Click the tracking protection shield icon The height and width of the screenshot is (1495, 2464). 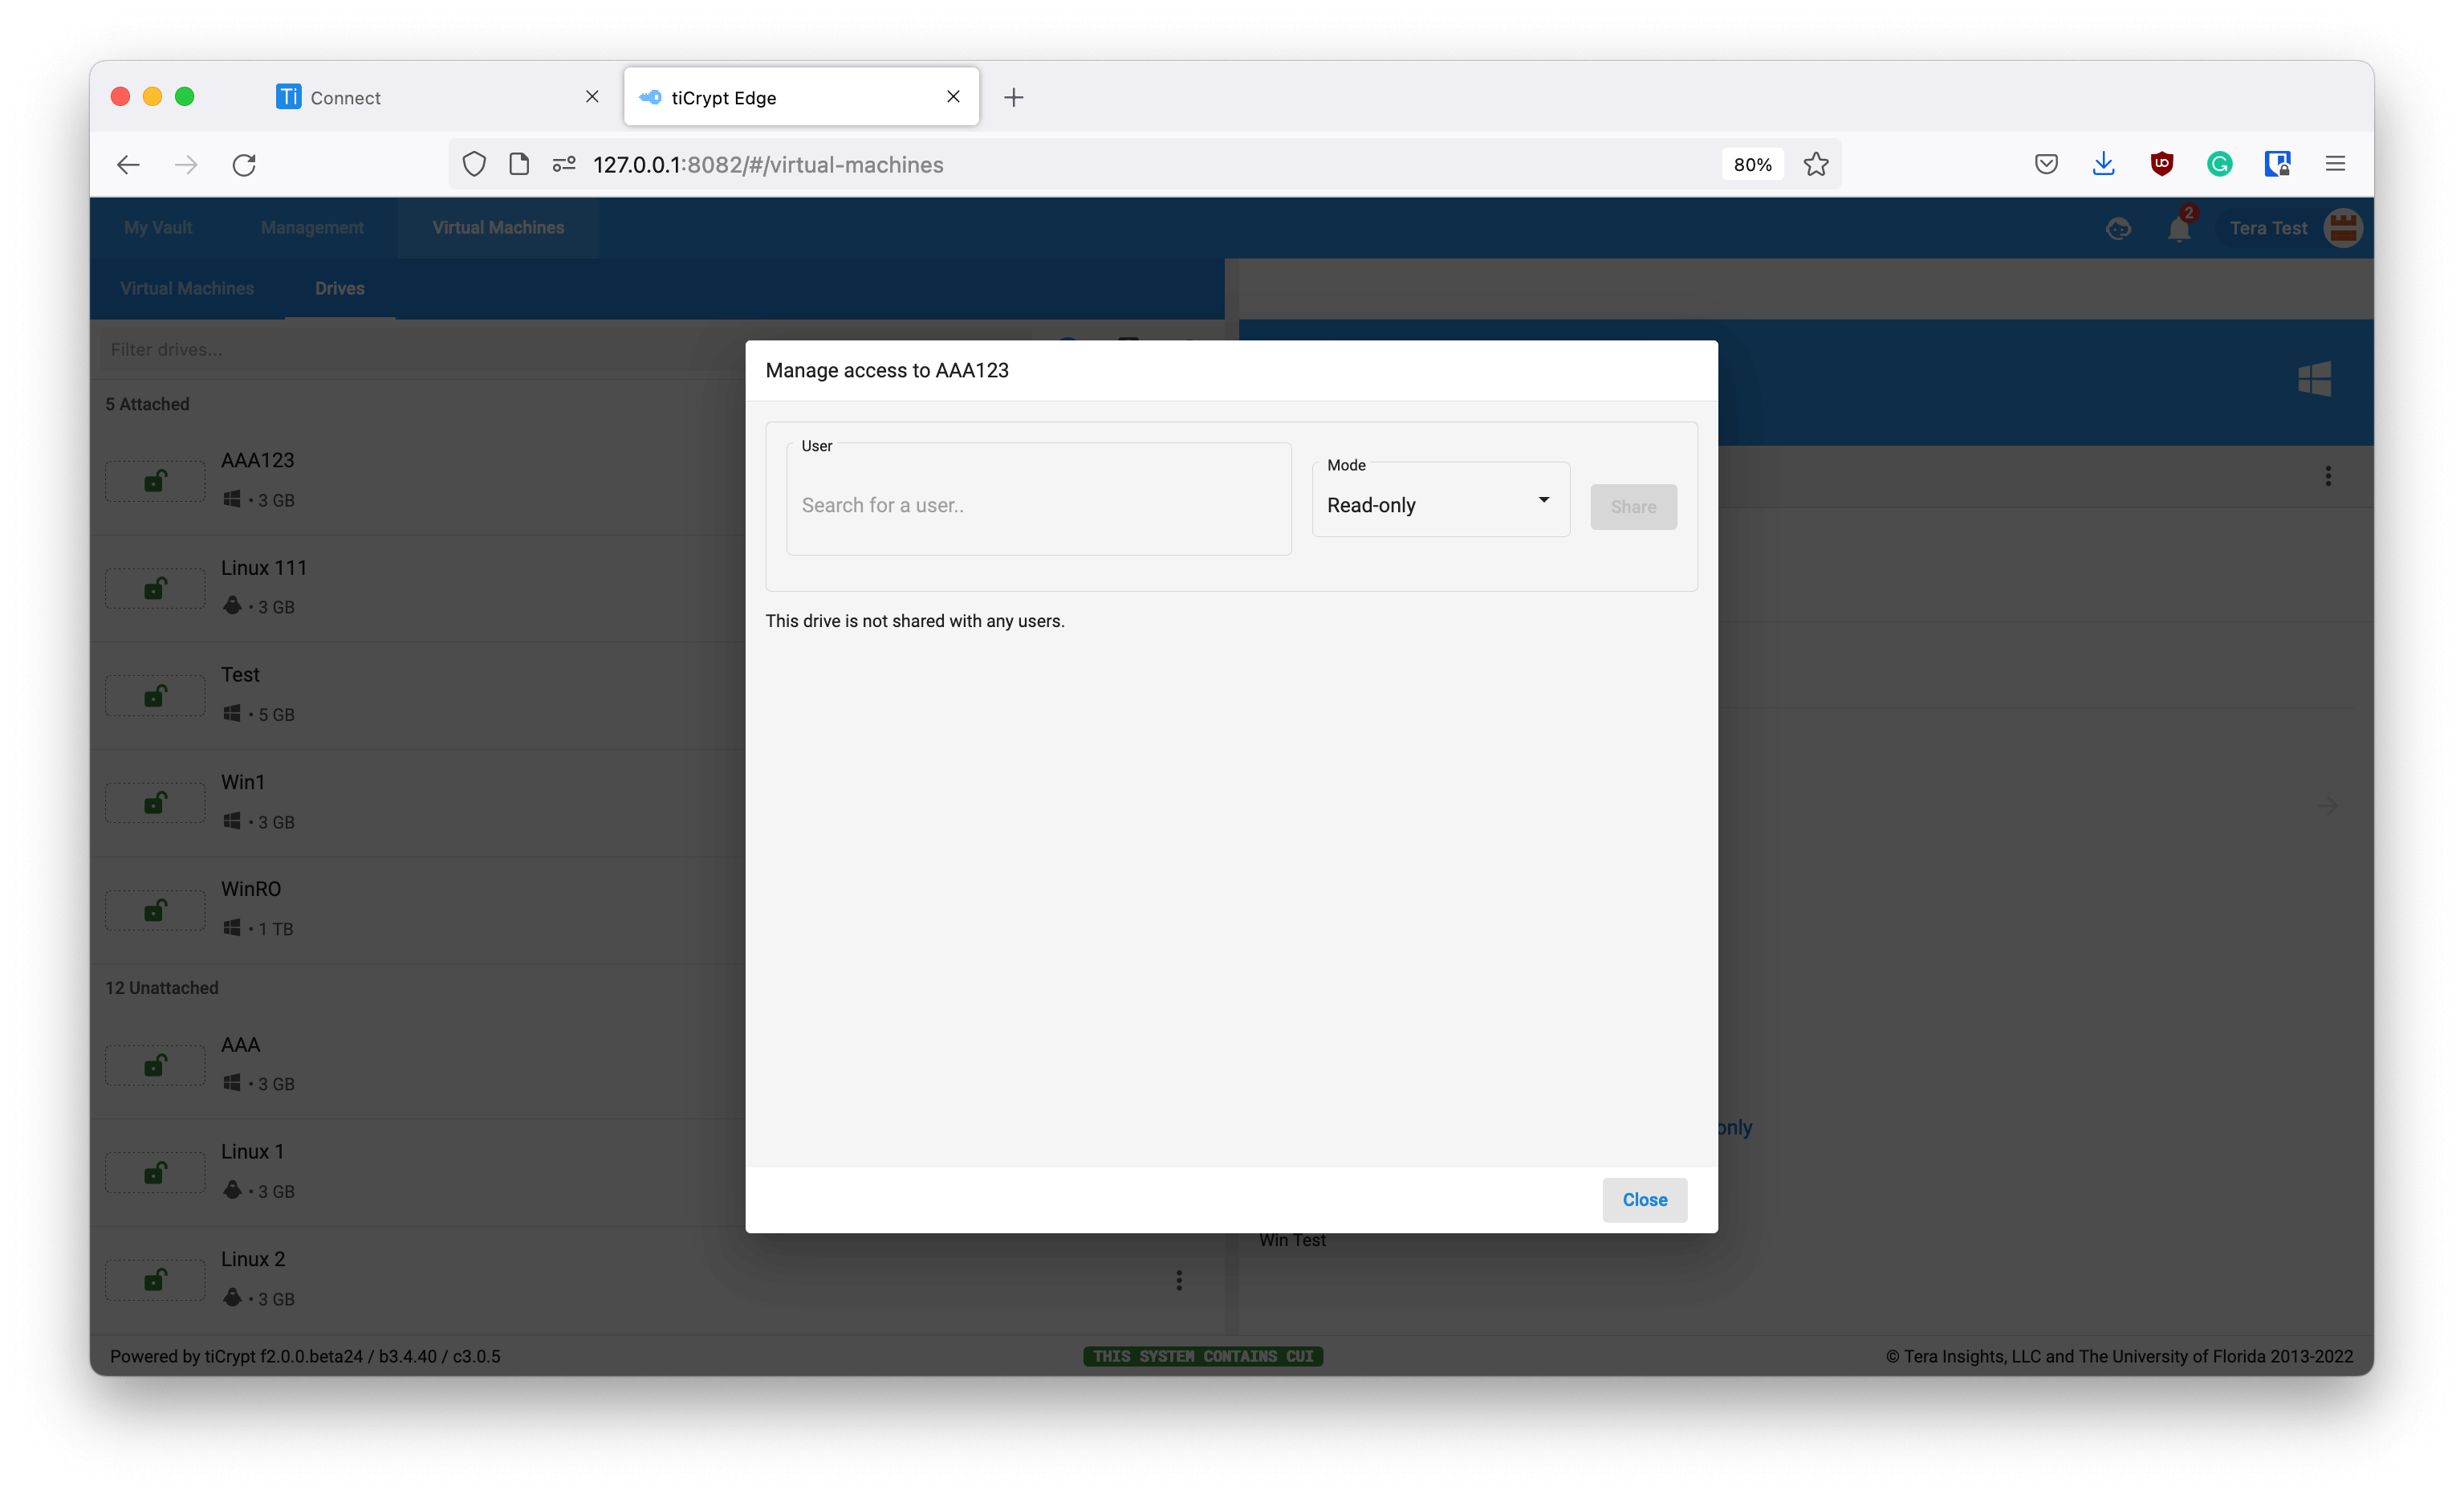[474, 164]
